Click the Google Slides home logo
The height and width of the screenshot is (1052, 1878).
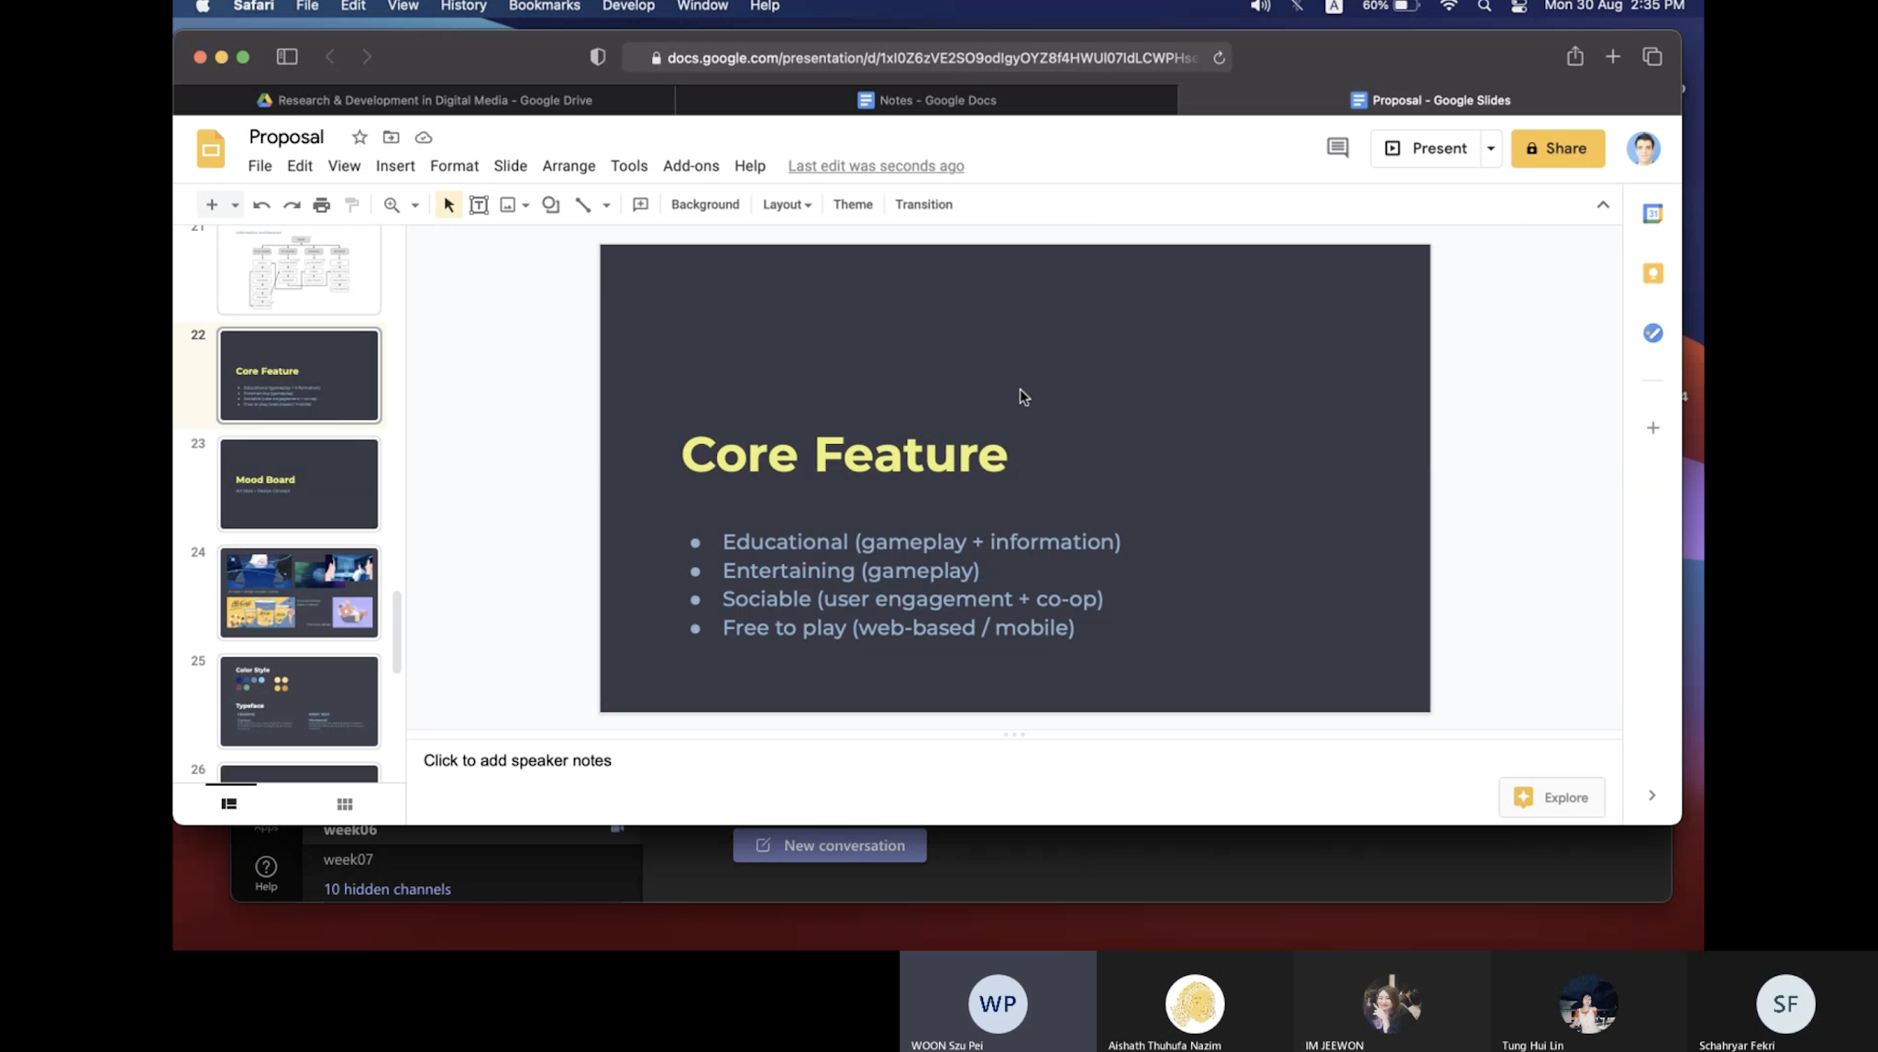tap(211, 149)
